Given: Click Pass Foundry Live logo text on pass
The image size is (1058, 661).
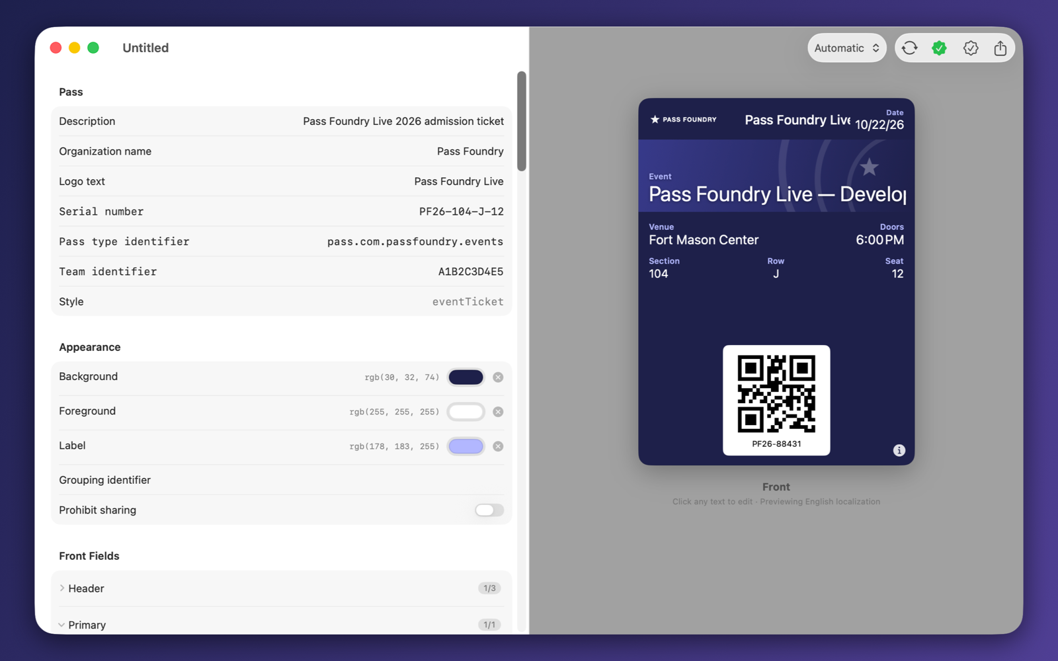Looking at the screenshot, I should tap(797, 120).
